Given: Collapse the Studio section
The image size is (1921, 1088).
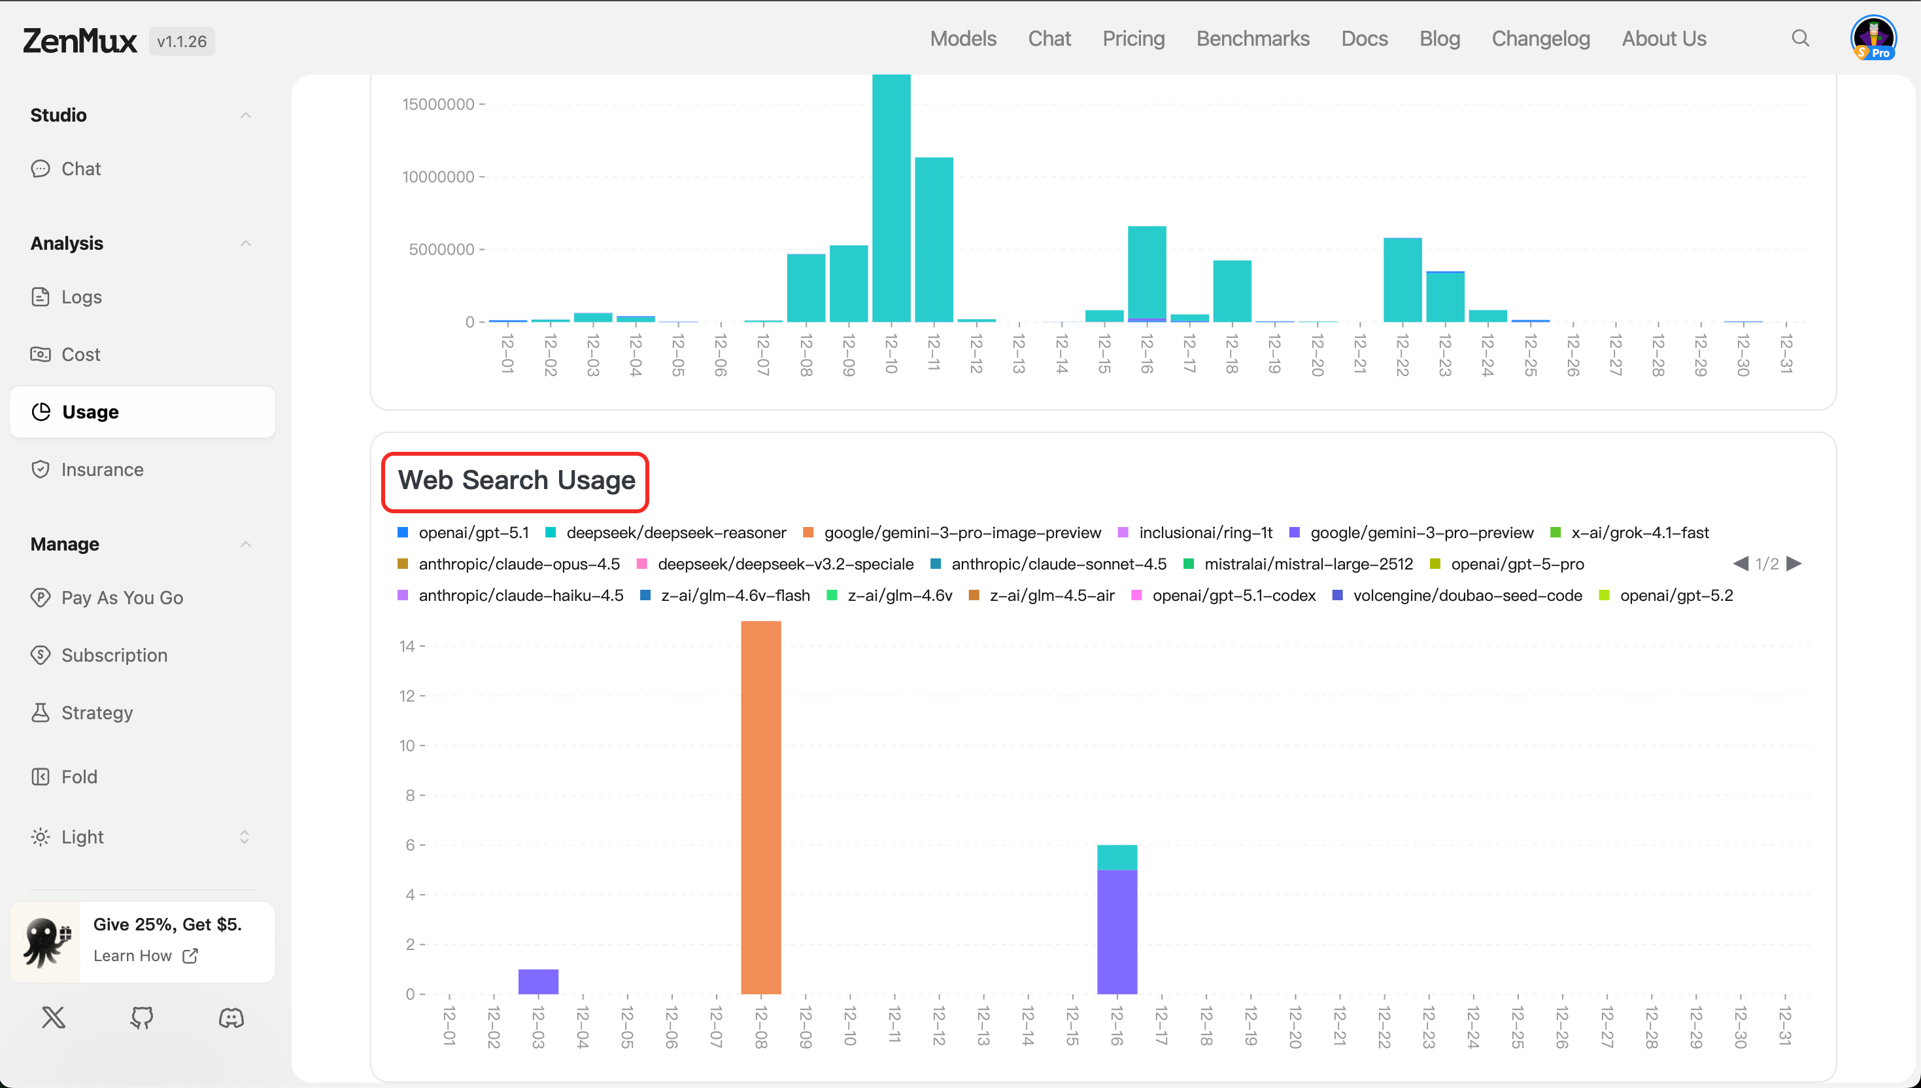Looking at the screenshot, I should coord(245,115).
